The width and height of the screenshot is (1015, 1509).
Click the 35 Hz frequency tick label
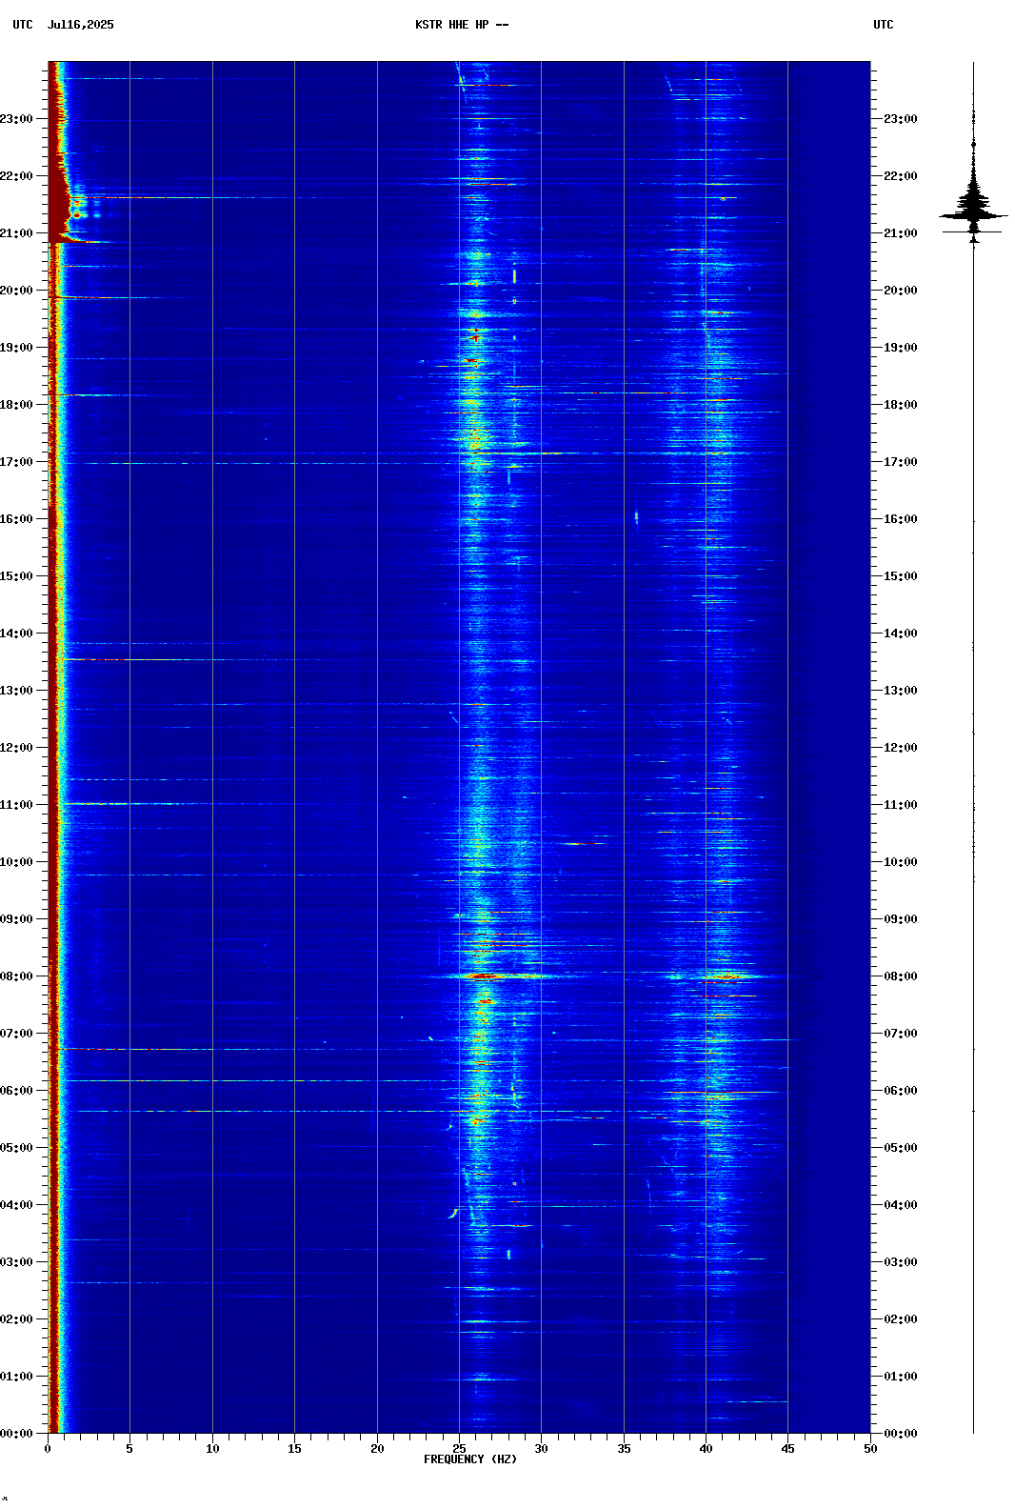(624, 1448)
